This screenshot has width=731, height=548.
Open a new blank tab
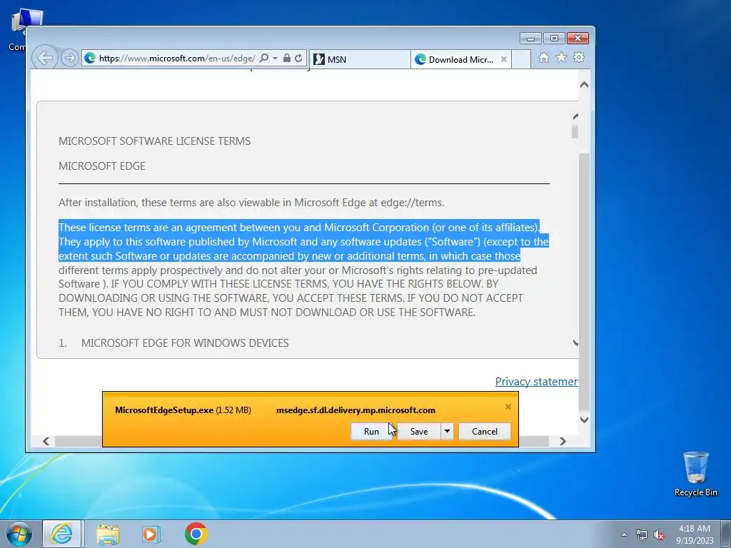521,60
